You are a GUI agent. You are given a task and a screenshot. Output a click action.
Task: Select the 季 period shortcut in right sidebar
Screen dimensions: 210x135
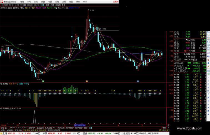(x=208, y=111)
